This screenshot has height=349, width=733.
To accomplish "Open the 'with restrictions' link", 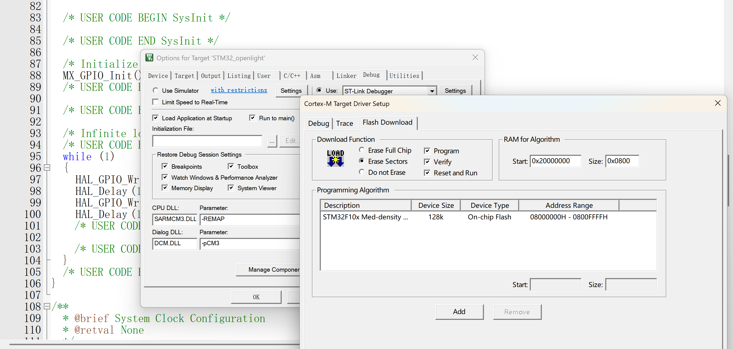I will [x=239, y=90].
